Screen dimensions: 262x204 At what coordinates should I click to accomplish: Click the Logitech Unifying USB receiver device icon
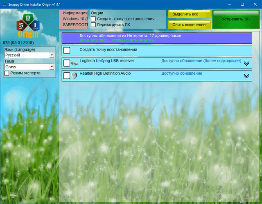(74, 63)
